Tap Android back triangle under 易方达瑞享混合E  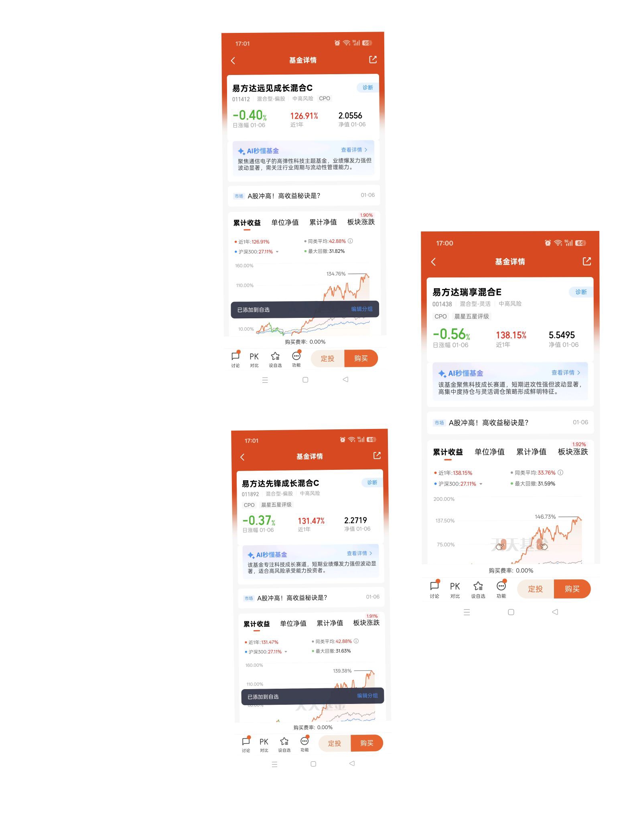pyautogui.click(x=555, y=612)
